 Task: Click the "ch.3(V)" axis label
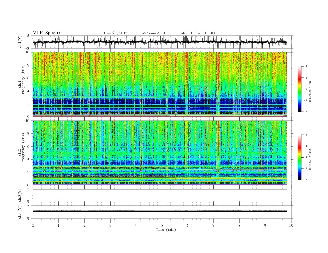(x=20, y=196)
